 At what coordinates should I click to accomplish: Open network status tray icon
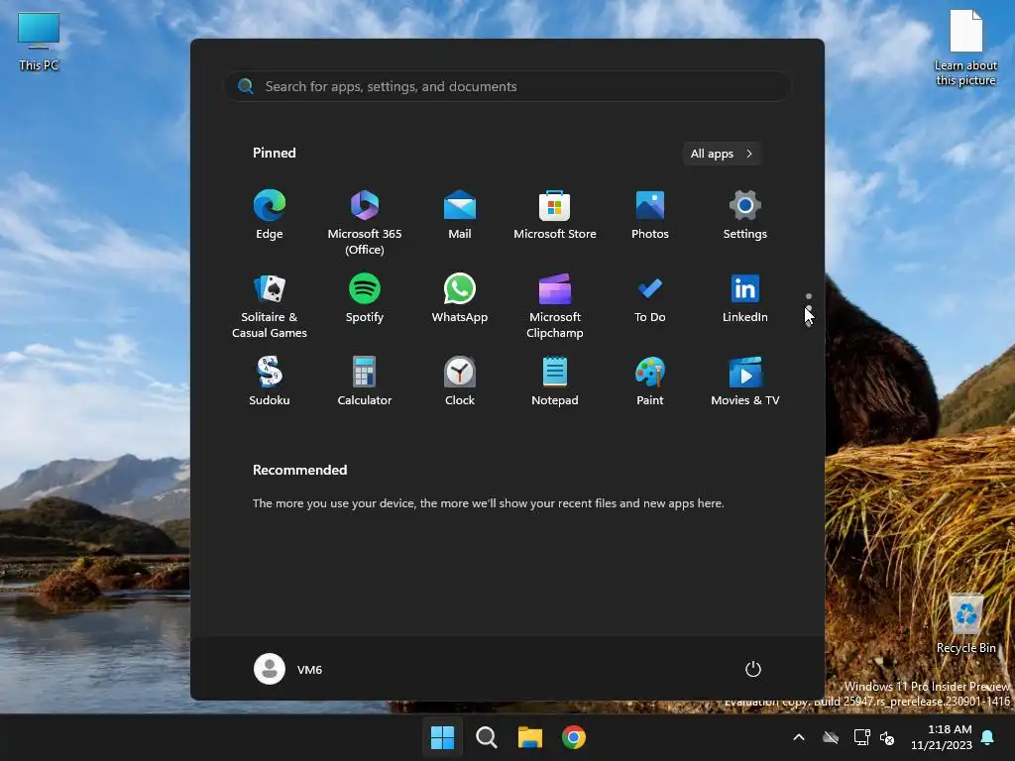(861, 737)
